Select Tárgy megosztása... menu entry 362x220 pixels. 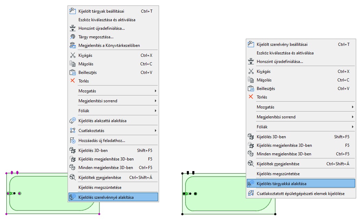[113, 37]
